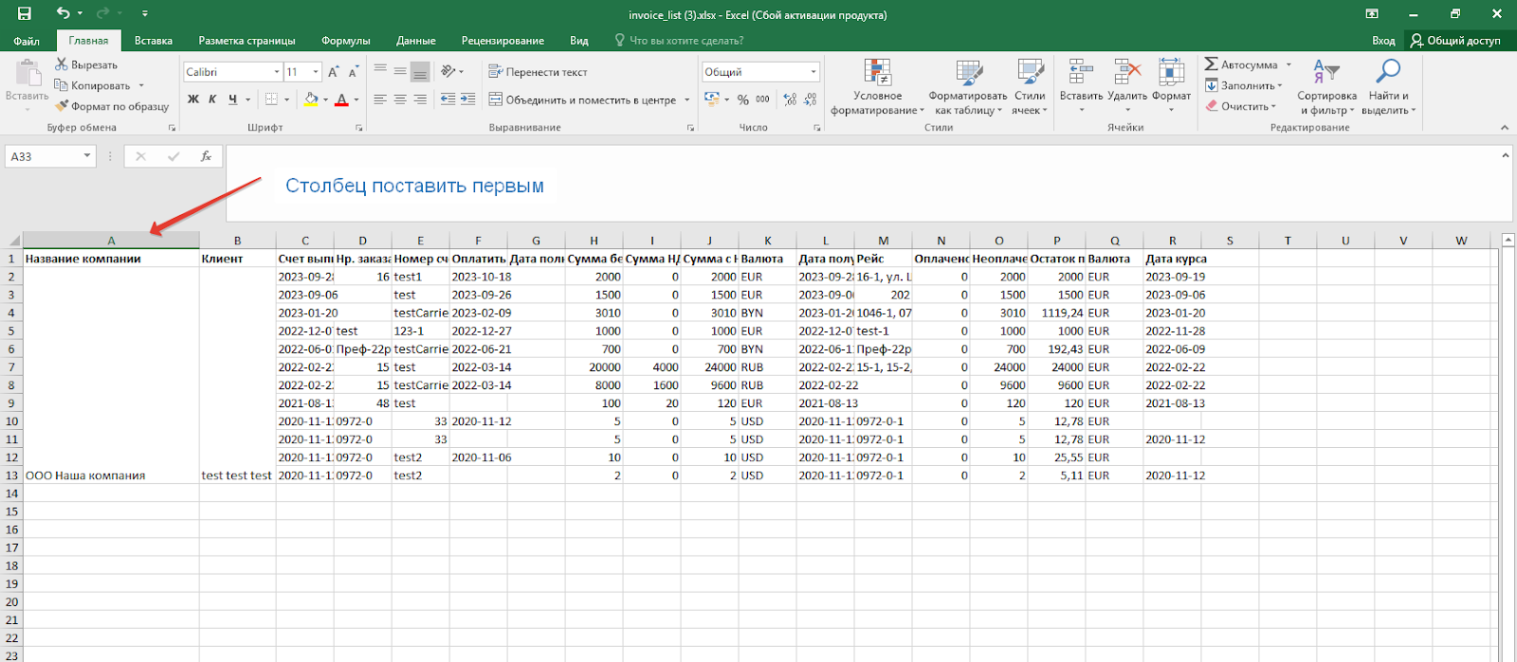Screen dimensions: 1517x662
Task: Switch to Вставка ribbon tab
Action: (x=154, y=41)
